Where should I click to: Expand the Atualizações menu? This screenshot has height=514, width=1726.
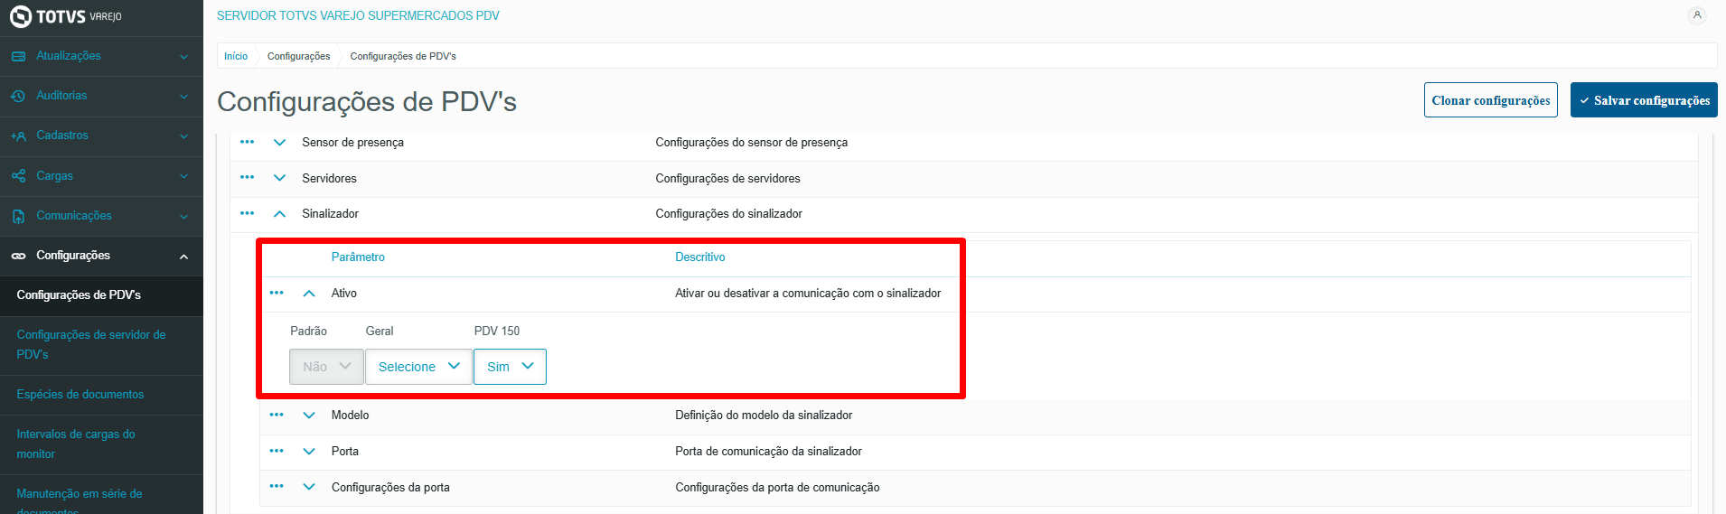click(183, 56)
